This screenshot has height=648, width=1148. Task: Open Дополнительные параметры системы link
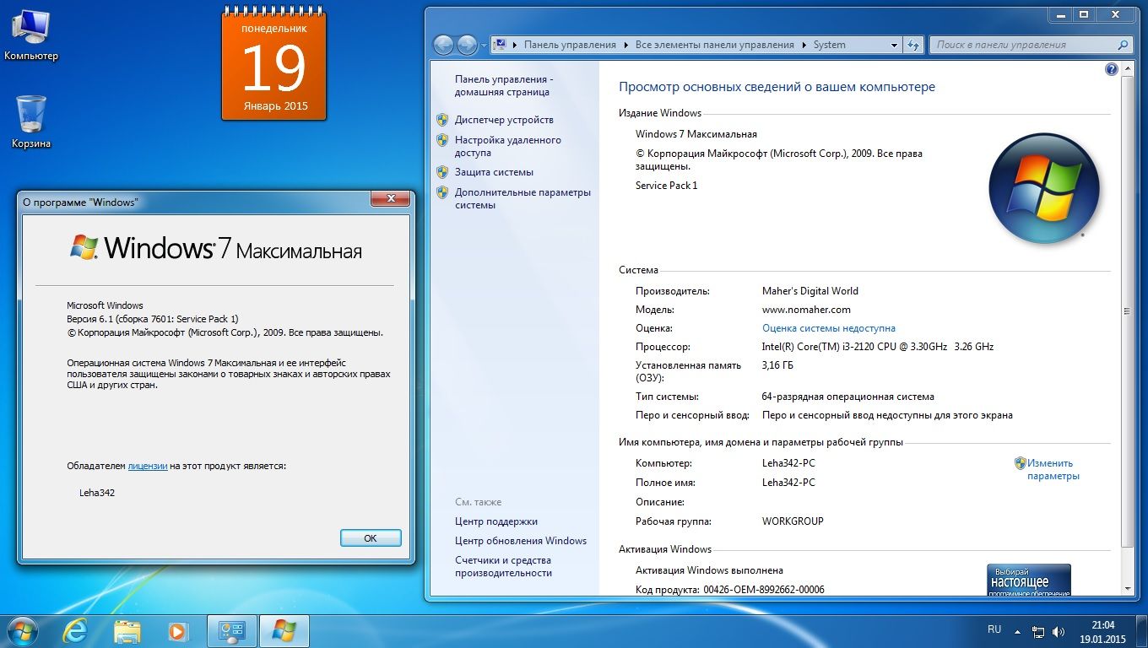pyautogui.click(x=523, y=198)
